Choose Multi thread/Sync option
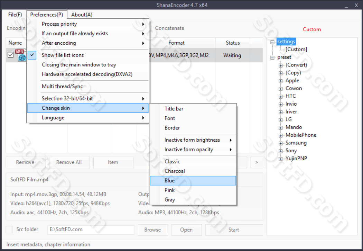 click(x=88, y=87)
